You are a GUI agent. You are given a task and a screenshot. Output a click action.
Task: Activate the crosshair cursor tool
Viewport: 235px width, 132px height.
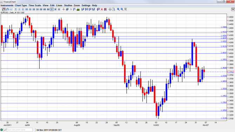coord(63,9)
